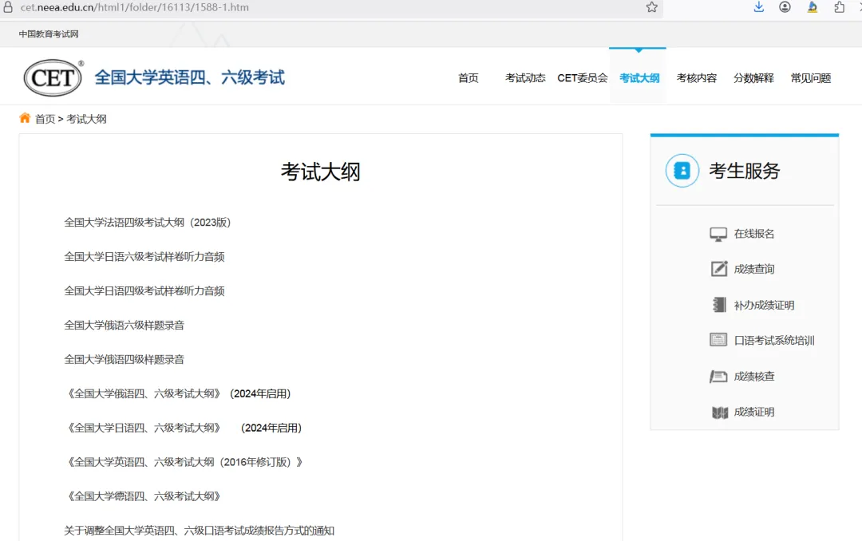Click the icon beside 成绩核查
The width and height of the screenshot is (862, 541).
coord(718,376)
